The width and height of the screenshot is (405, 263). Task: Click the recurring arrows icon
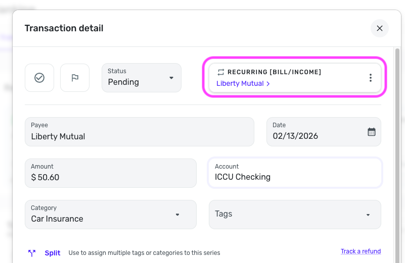click(x=221, y=72)
